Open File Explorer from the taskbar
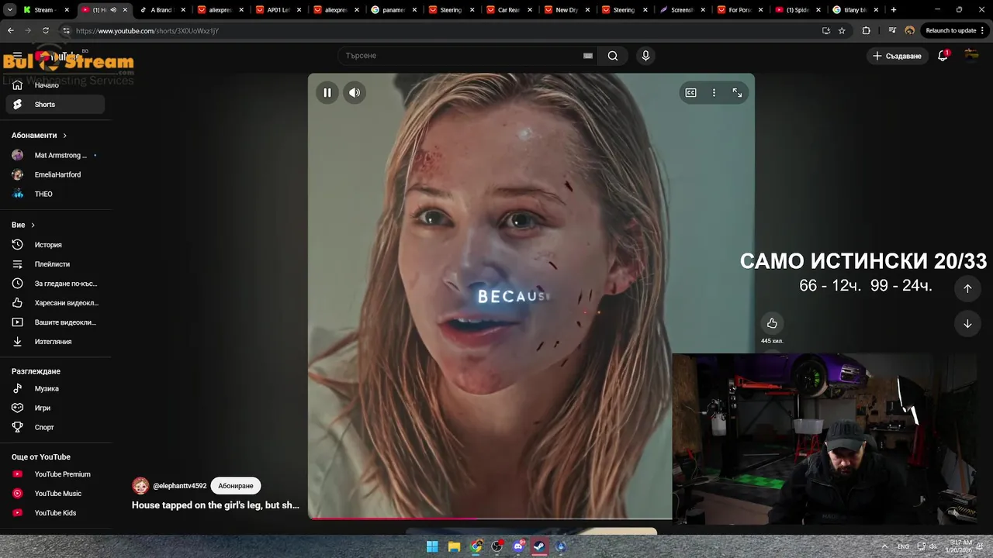Screen dimensions: 993x558 [454, 546]
